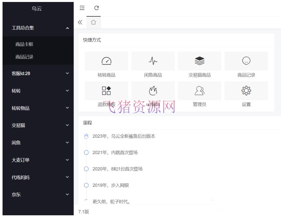Image resolution: width=281 pixels, height=217 pixels.
Task: Open the 退款模板 grid icon shortcut
Action: [x=107, y=91]
